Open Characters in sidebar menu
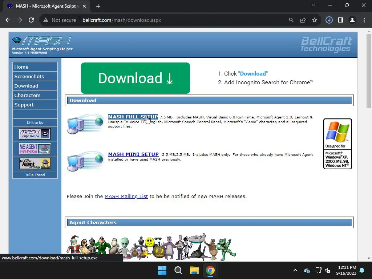Viewport: 372px width, 279px height. point(35,96)
